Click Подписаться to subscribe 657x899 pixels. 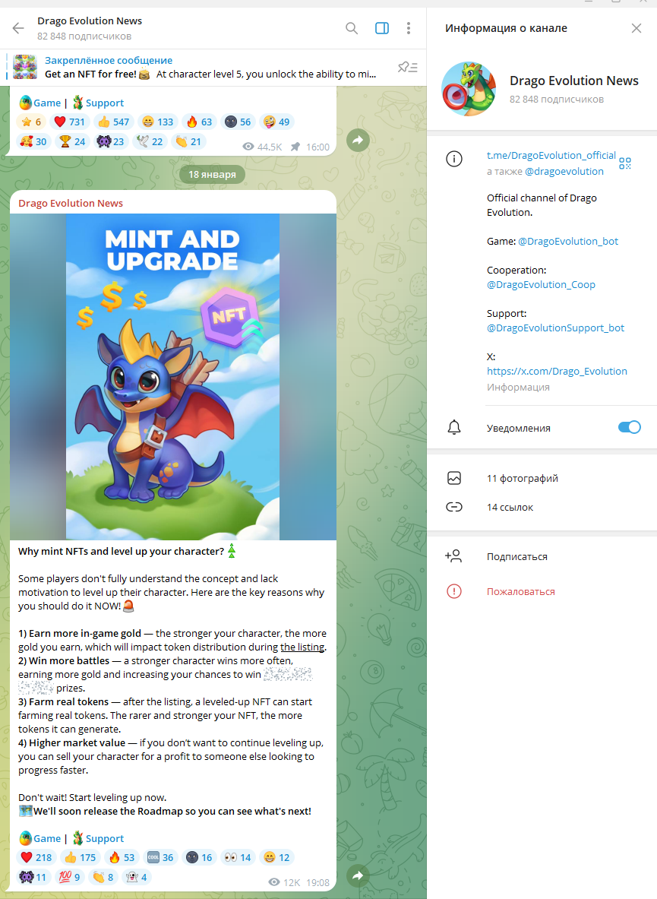pyautogui.click(x=542, y=556)
